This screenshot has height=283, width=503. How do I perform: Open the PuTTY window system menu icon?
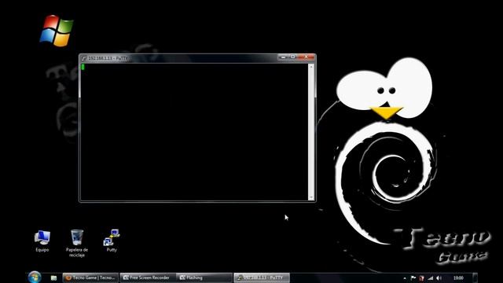pyautogui.click(x=83, y=58)
